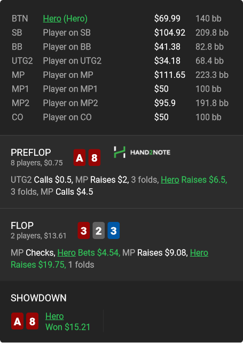Click Hero link before Raises $6.5
Image resolution: width=243 pixels, height=343 pixels.
click(x=170, y=180)
